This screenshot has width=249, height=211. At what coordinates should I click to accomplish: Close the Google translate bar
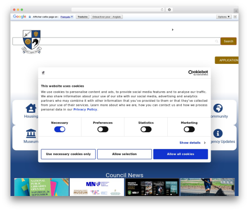pyautogui.click(x=235, y=16)
